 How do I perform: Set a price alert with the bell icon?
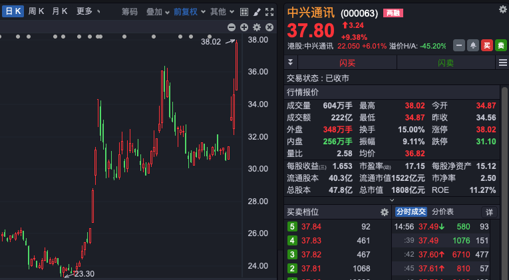[x=473, y=45]
